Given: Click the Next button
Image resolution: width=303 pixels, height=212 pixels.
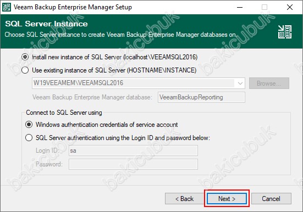Looking at the screenshot, I should (227, 198).
